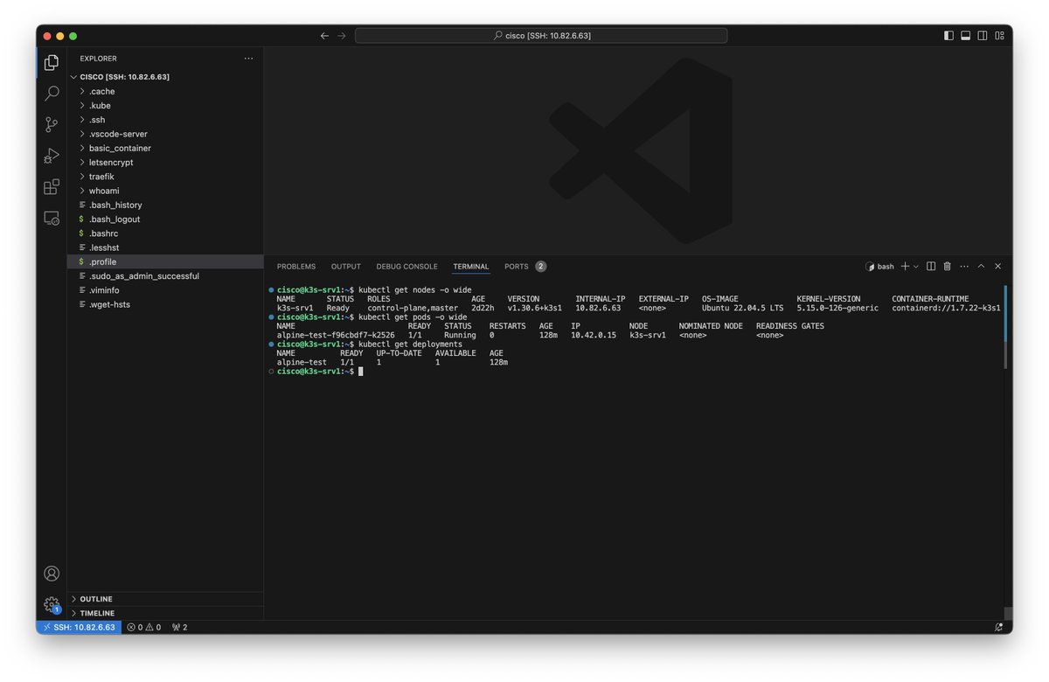
Task: Switch to the Output tab
Action: (346, 267)
